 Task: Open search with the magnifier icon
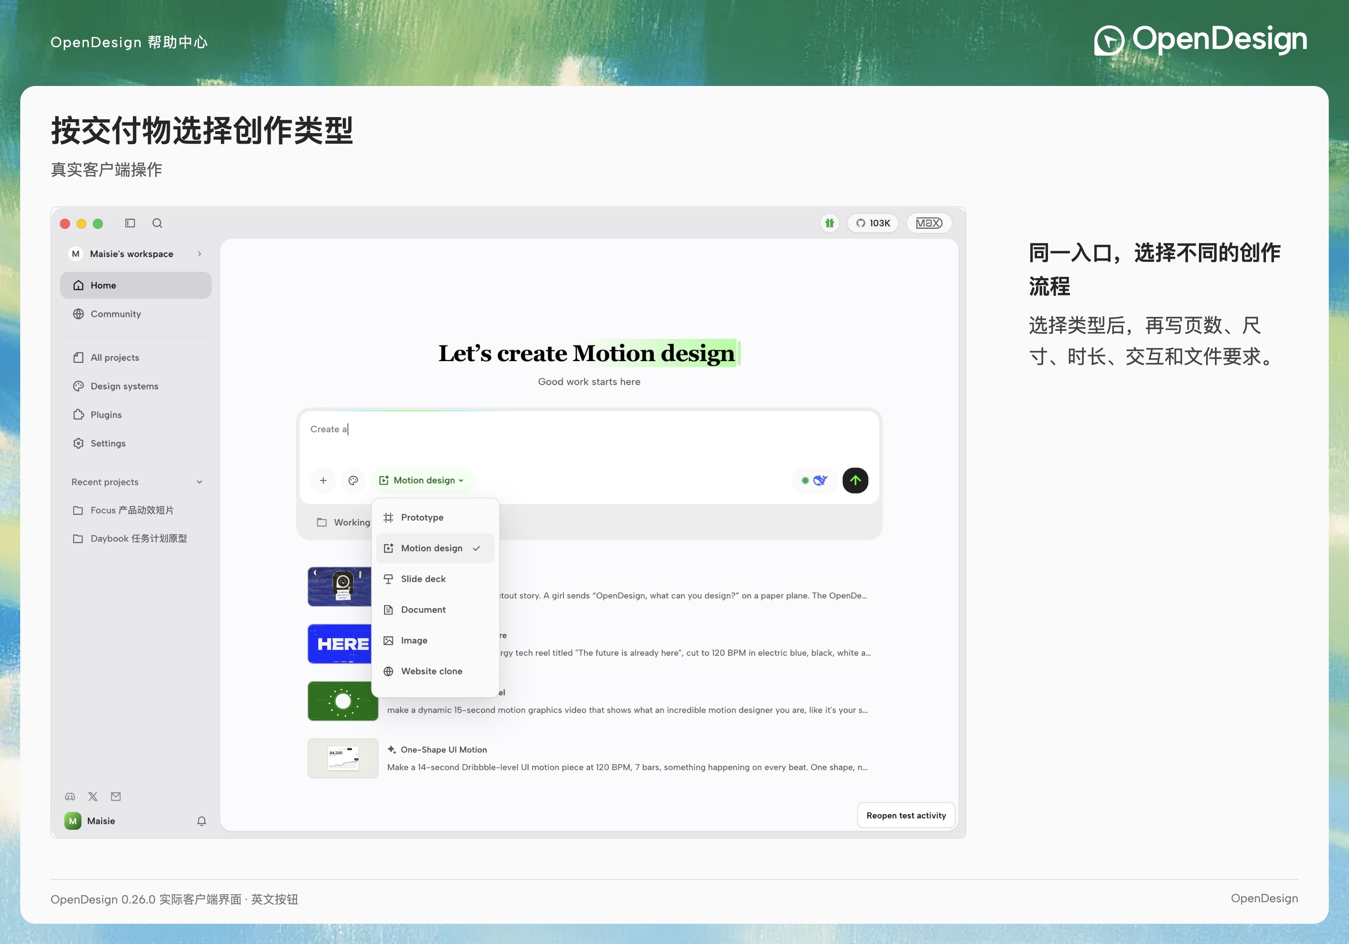(157, 223)
